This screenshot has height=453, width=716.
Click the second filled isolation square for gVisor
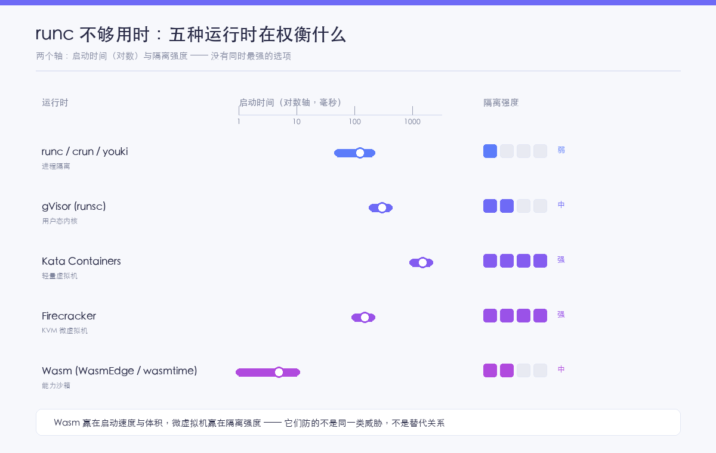pyautogui.click(x=507, y=206)
